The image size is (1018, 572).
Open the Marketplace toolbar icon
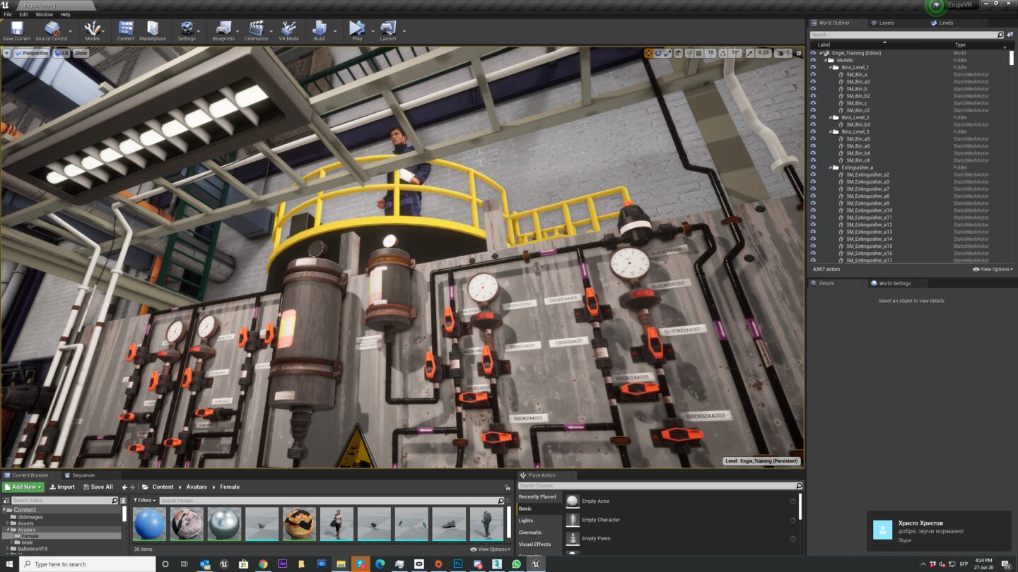(x=152, y=30)
